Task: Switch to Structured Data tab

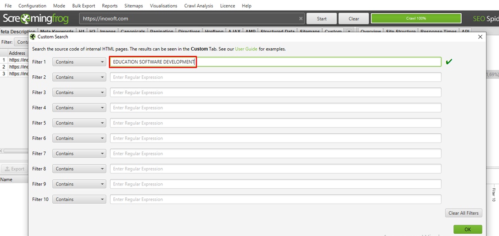Action: pyautogui.click(x=278, y=31)
